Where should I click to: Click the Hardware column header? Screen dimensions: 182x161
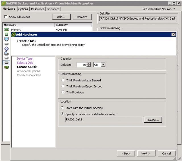click(28, 25)
